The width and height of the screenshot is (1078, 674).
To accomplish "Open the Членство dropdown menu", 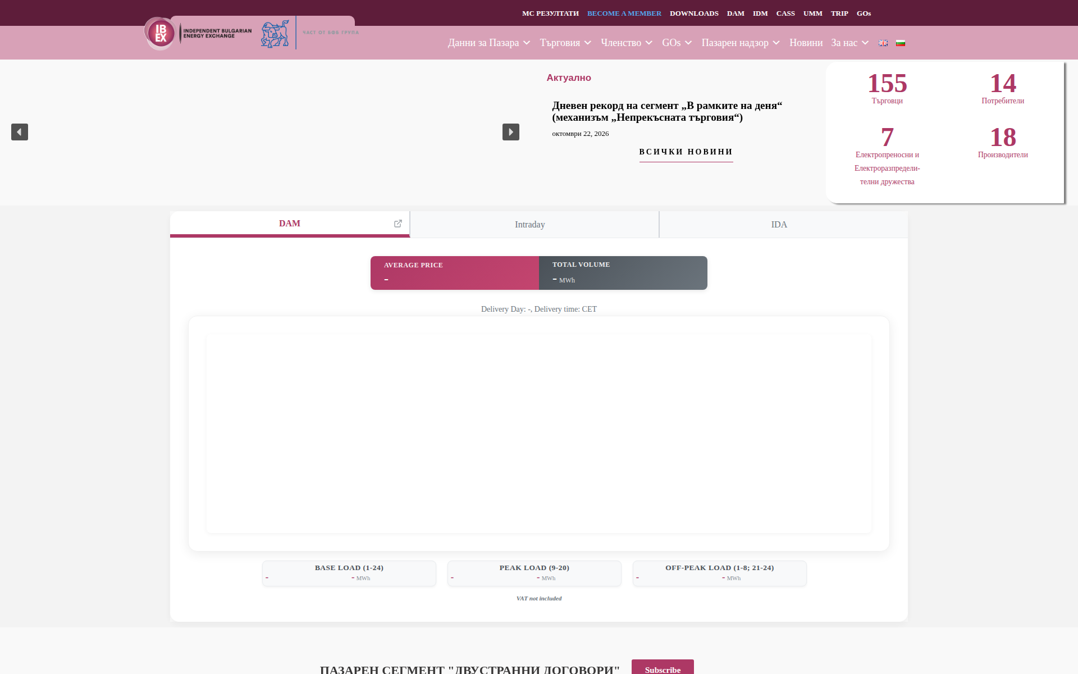I will coord(627,43).
